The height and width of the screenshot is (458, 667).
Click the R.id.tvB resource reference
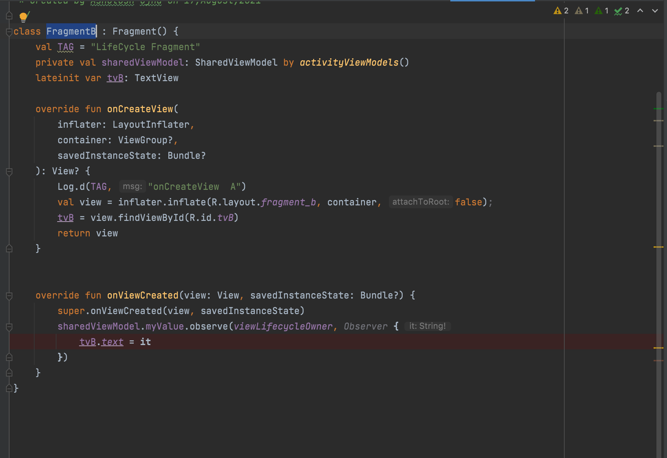tap(212, 218)
